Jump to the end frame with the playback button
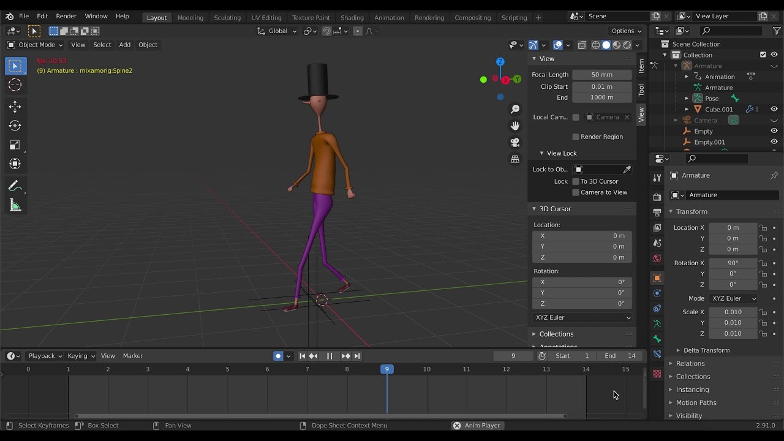The width and height of the screenshot is (784, 441). tap(357, 356)
